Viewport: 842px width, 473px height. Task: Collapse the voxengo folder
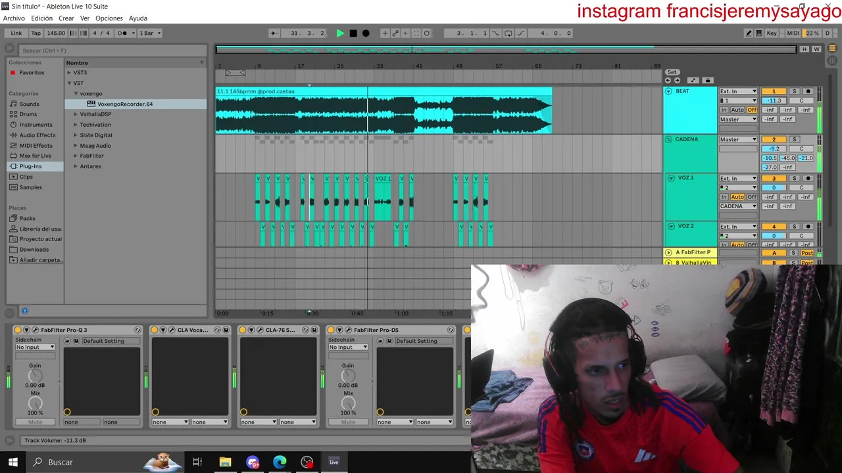[x=76, y=93]
